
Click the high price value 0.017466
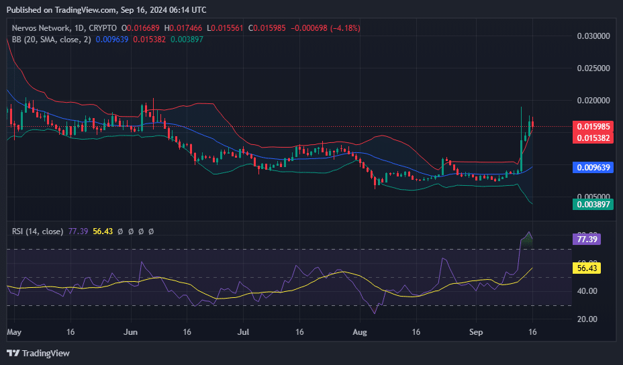click(x=185, y=28)
